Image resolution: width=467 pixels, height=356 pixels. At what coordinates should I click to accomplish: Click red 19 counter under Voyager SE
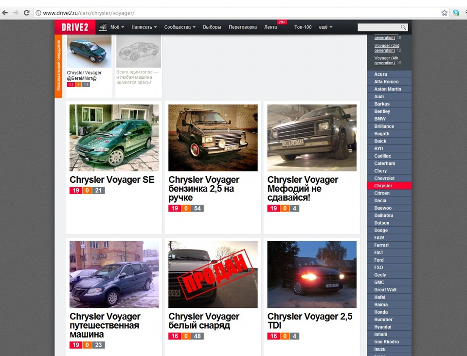[x=76, y=190]
